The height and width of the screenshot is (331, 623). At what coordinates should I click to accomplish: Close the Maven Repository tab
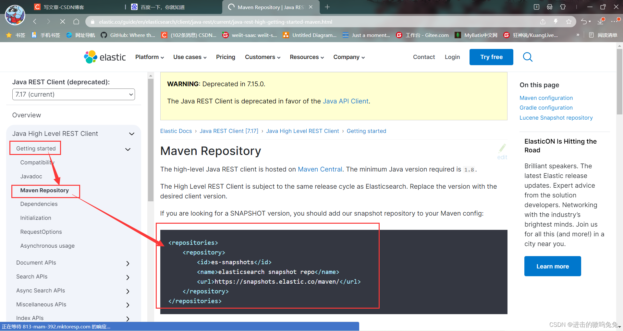(311, 7)
